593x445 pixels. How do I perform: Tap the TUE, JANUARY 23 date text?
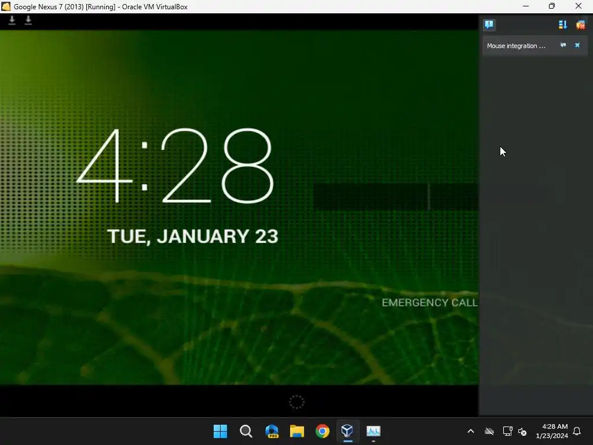click(x=192, y=236)
